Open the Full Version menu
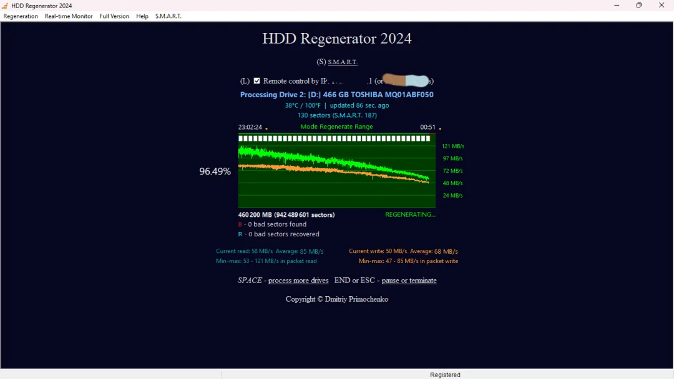This screenshot has width=674, height=379. point(114,16)
